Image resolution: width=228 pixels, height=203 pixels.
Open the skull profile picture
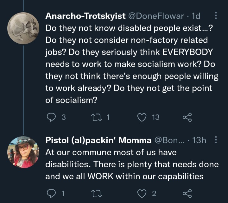(x=23, y=28)
